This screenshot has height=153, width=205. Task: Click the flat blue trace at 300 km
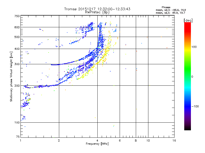[x=56, y=65]
